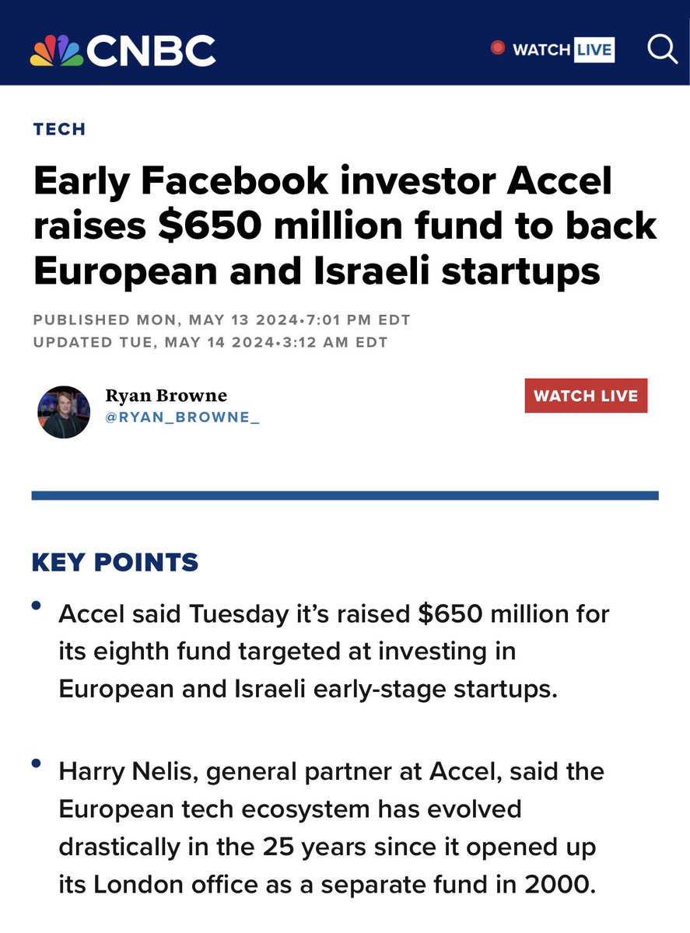Click the published May 13 2024 timestamp

click(222, 320)
